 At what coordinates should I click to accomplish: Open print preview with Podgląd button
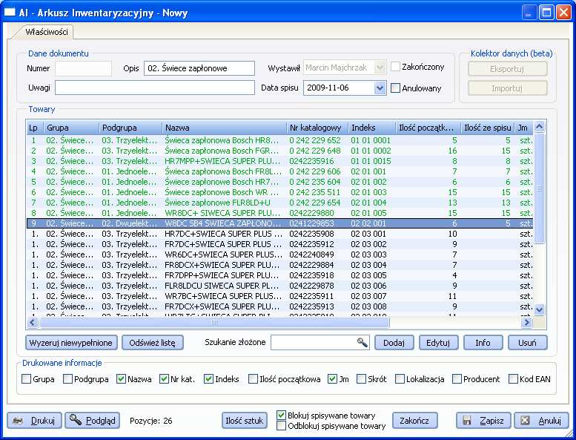[x=92, y=421]
